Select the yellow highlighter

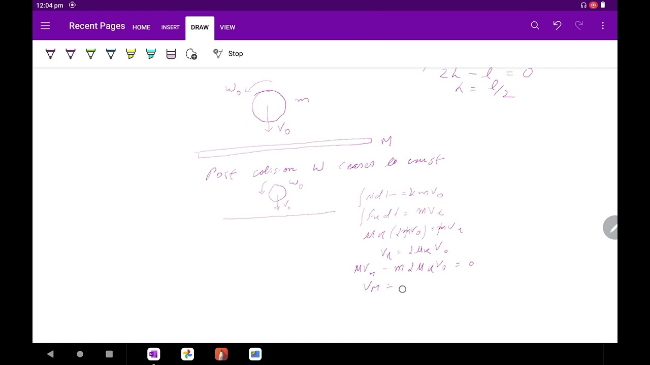click(131, 54)
